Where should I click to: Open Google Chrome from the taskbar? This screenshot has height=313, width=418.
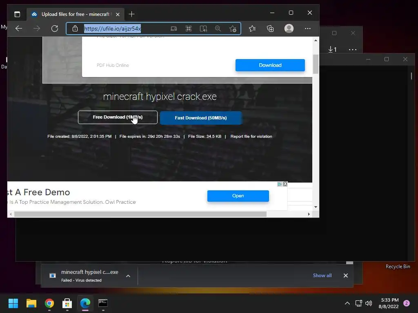coord(49,303)
